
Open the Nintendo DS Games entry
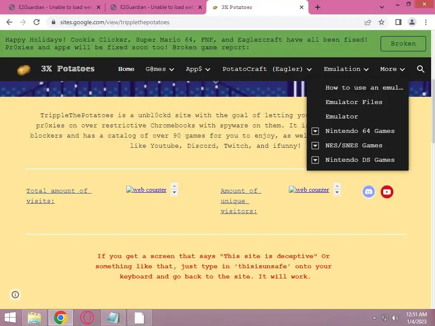pyautogui.click(x=360, y=160)
